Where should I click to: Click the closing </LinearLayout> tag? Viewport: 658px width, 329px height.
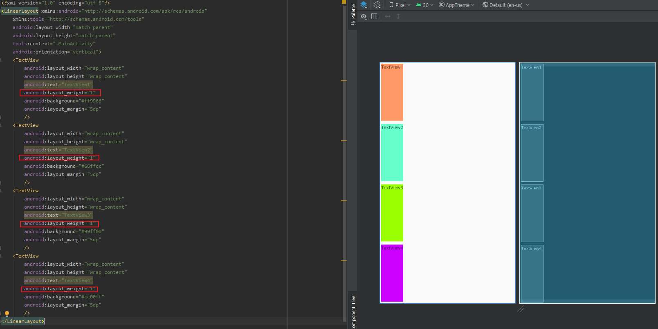click(23, 321)
